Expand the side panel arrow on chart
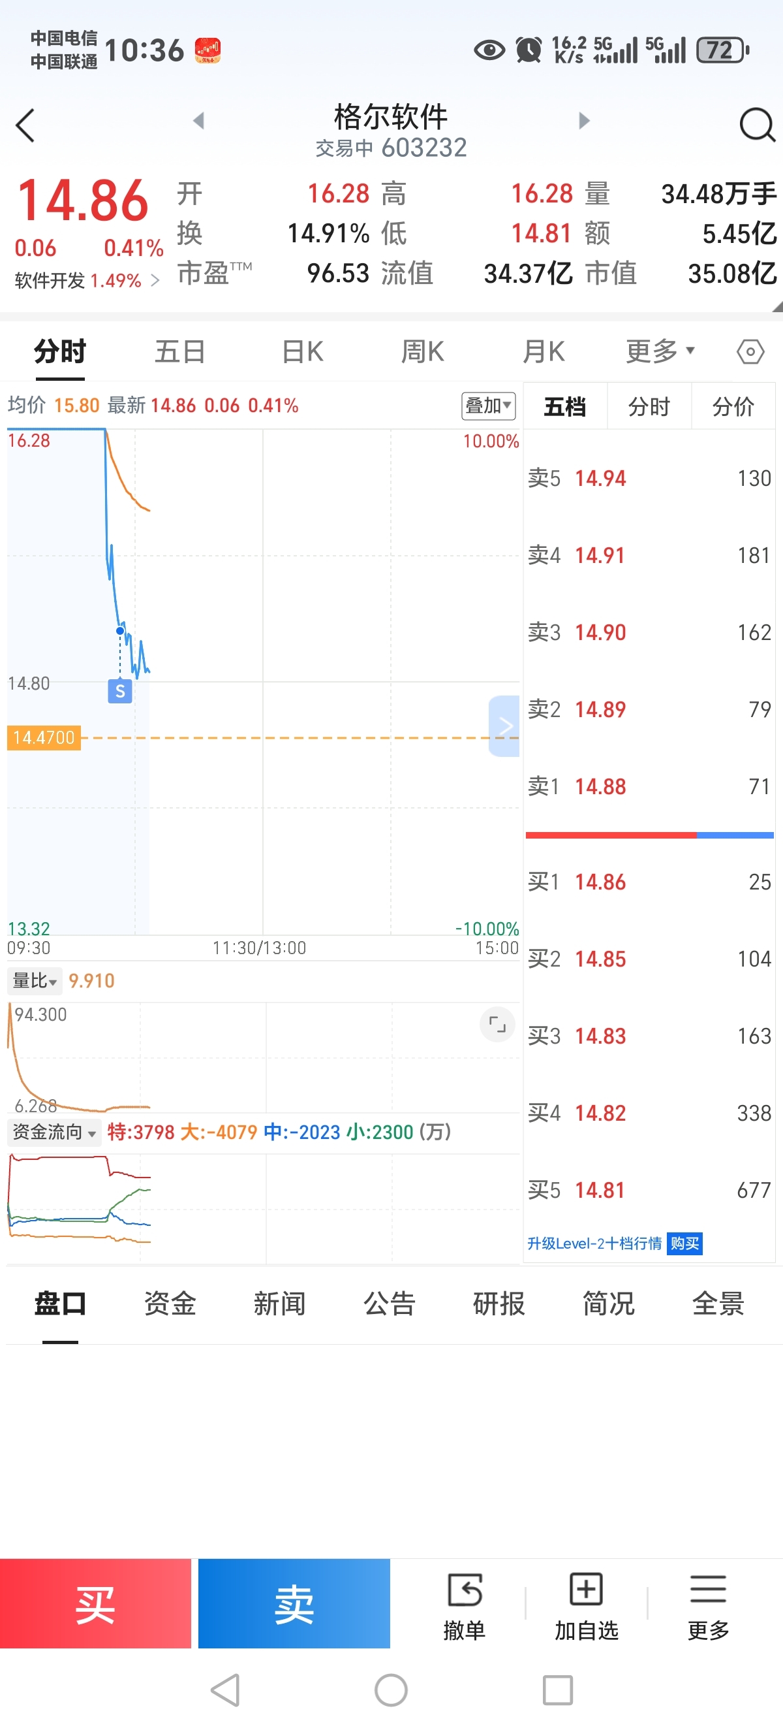 pyautogui.click(x=505, y=726)
